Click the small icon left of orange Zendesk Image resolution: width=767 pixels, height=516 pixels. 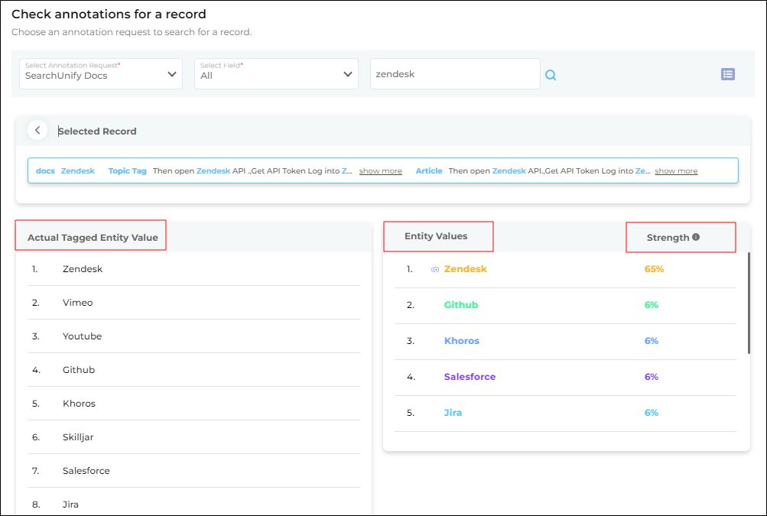435,270
